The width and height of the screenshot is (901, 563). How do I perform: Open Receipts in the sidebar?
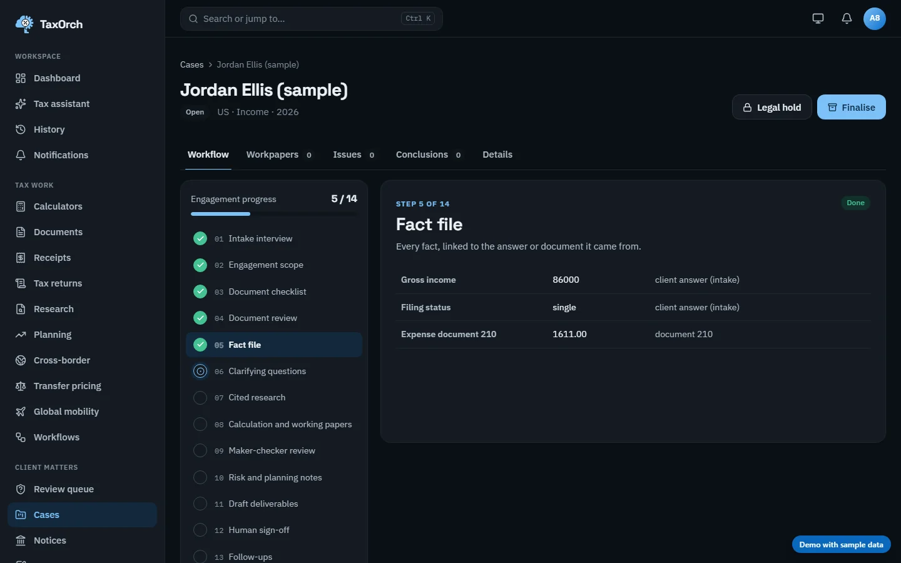click(x=82, y=258)
